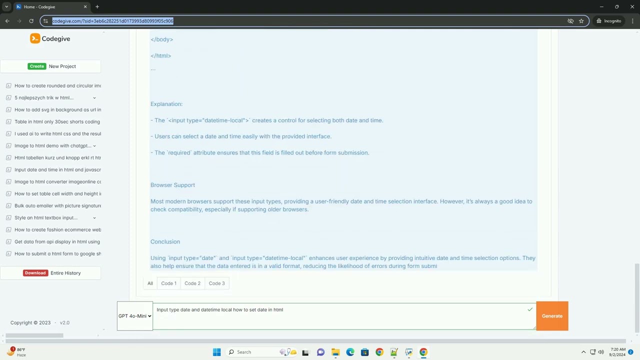
Task: Open the notification badge in the taskbar
Action: pos(631,352)
